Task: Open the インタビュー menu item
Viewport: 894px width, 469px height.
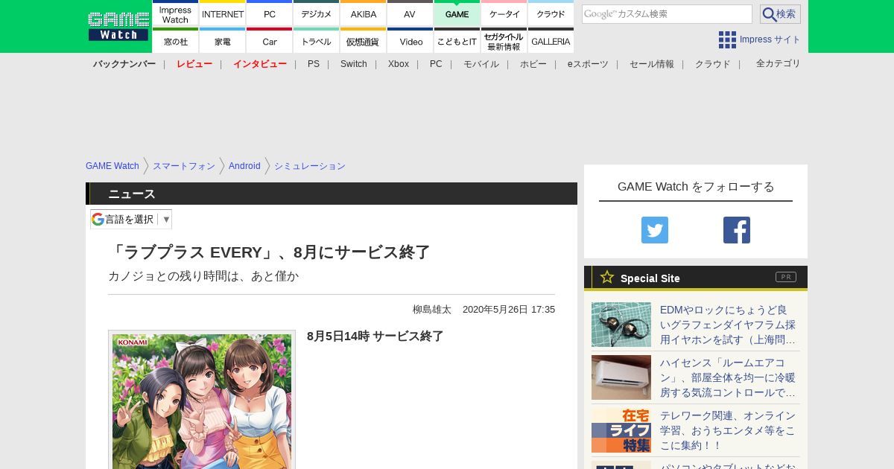Action: pos(260,64)
